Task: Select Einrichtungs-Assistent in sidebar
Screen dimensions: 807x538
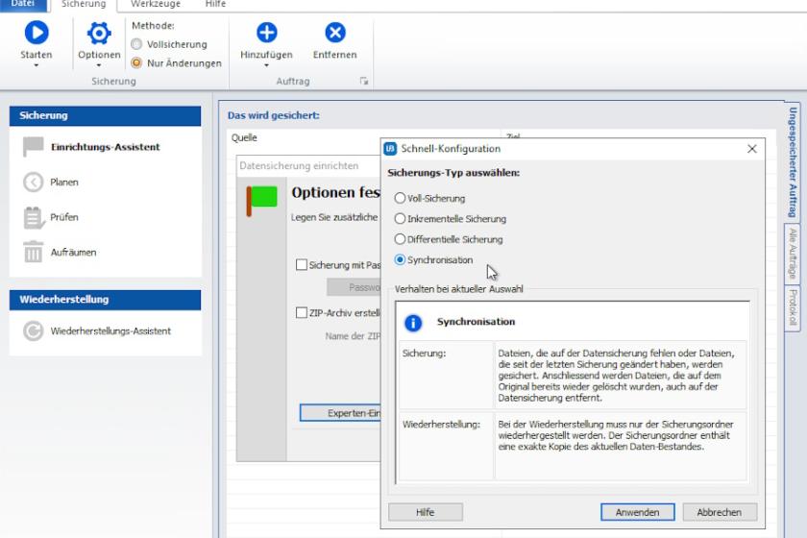Action: (105, 147)
